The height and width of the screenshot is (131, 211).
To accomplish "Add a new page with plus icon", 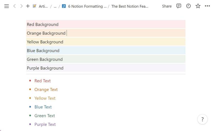I will tap(28, 6).
